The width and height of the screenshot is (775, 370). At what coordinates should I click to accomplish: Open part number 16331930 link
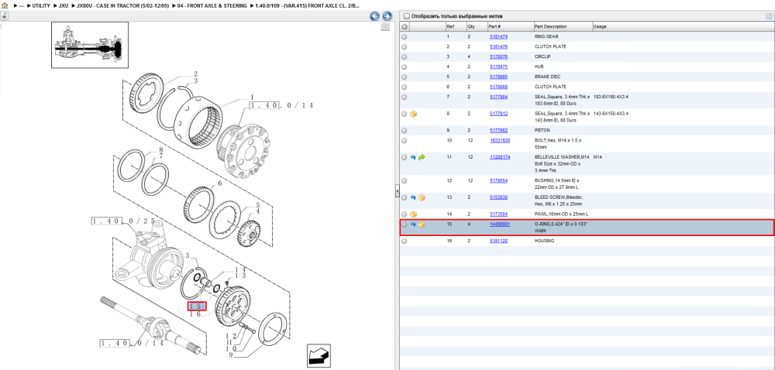500,141
